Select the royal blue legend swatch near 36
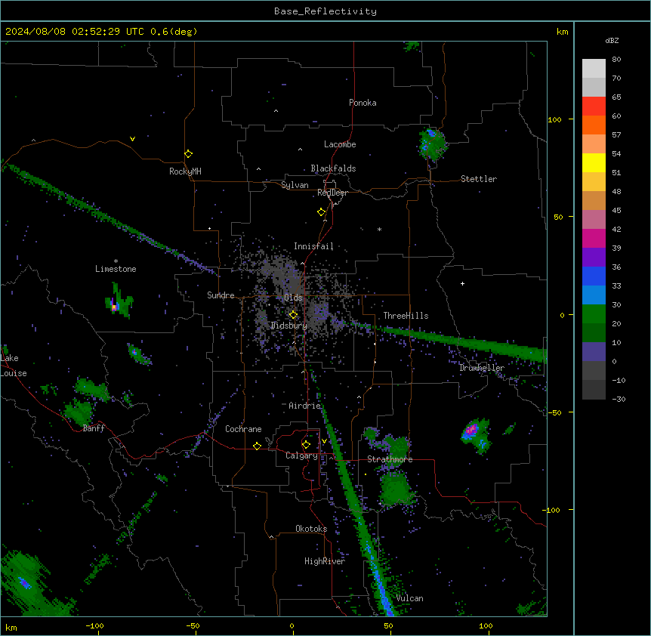This screenshot has width=651, height=636. tap(594, 276)
